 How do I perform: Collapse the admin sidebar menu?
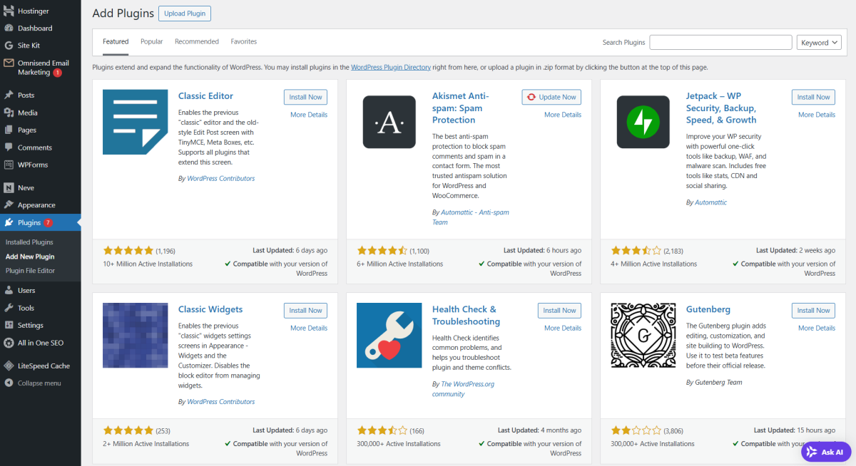(39, 383)
